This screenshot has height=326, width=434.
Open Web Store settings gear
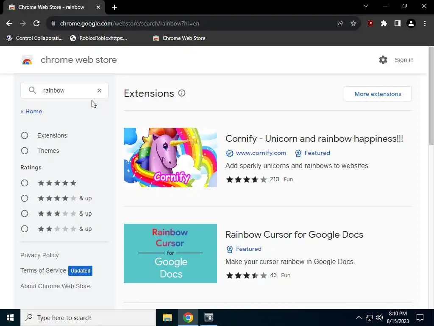coord(383,60)
